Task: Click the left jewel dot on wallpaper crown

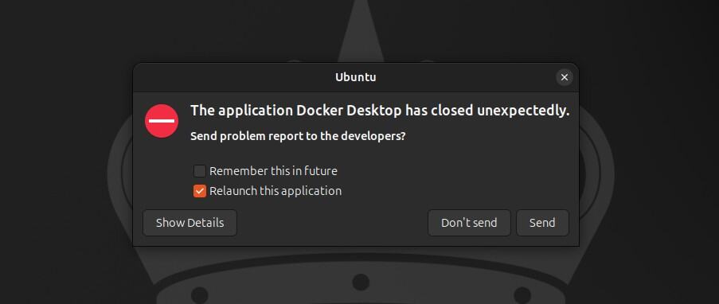Action: tap(200, 294)
